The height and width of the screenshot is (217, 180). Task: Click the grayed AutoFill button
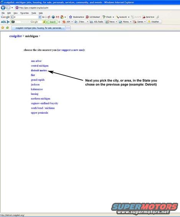136,17
